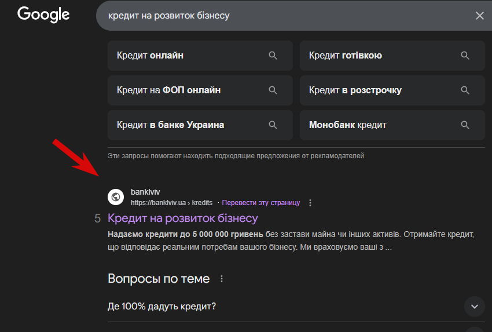Click chevron for Де 100% дадуть кредит?

(475, 307)
